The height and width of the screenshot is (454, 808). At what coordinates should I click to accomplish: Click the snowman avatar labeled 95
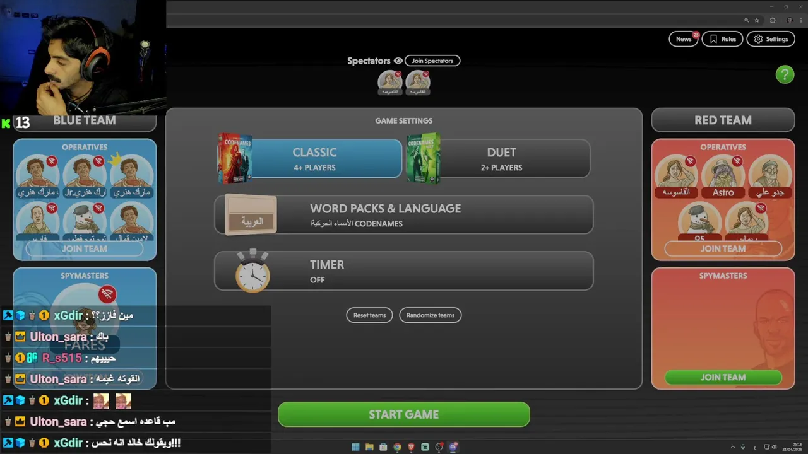click(699, 221)
